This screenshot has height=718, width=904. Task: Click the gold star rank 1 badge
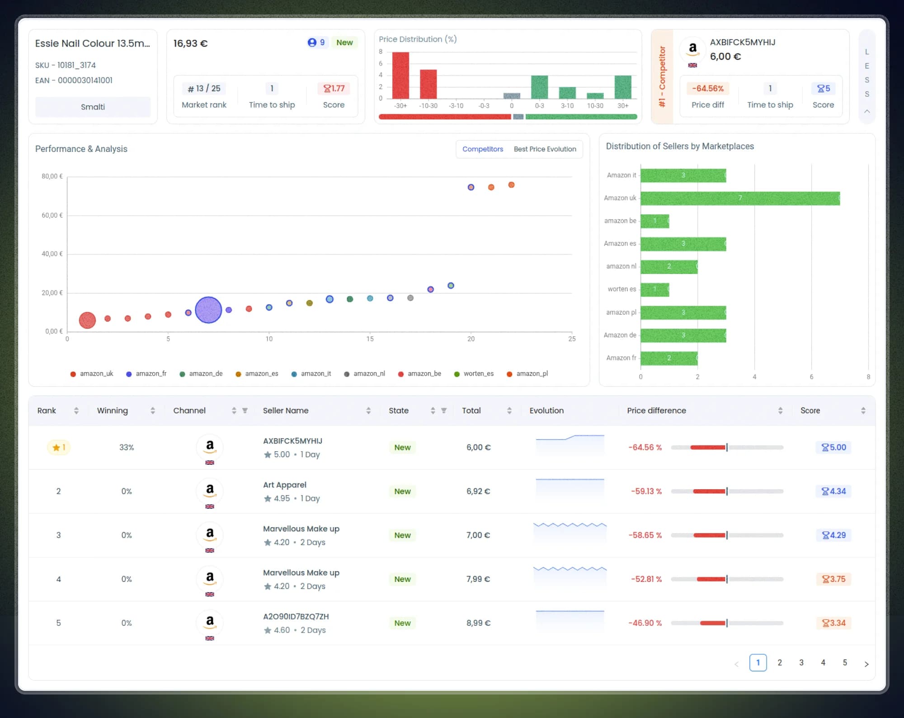click(59, 447)
